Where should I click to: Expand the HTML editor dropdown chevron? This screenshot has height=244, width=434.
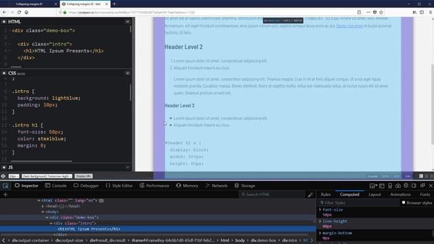point(127,22)
